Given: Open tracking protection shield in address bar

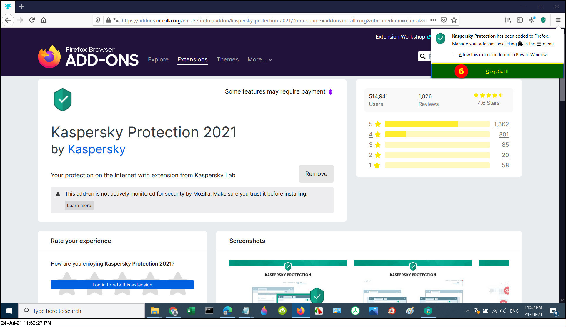Looking at the screenshot, I should 98,20.
